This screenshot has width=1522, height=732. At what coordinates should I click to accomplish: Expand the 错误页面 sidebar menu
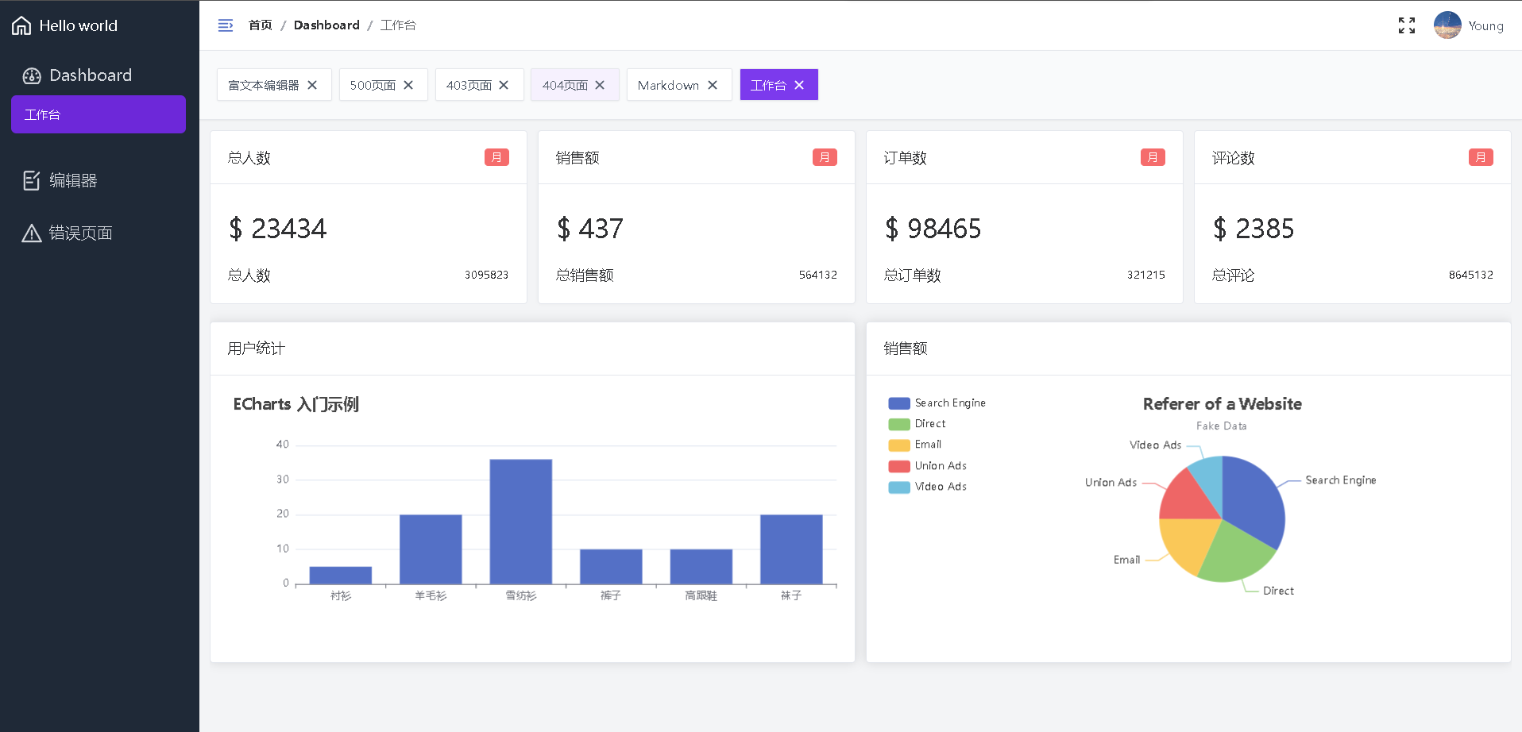[x=99, y=233]
